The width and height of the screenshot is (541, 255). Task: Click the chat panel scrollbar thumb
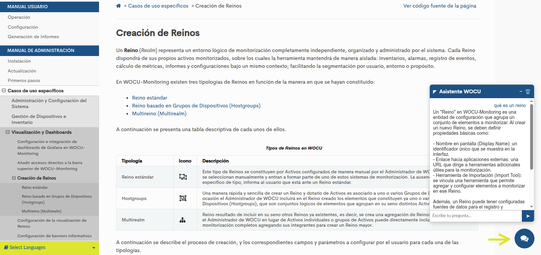(531, 137)
